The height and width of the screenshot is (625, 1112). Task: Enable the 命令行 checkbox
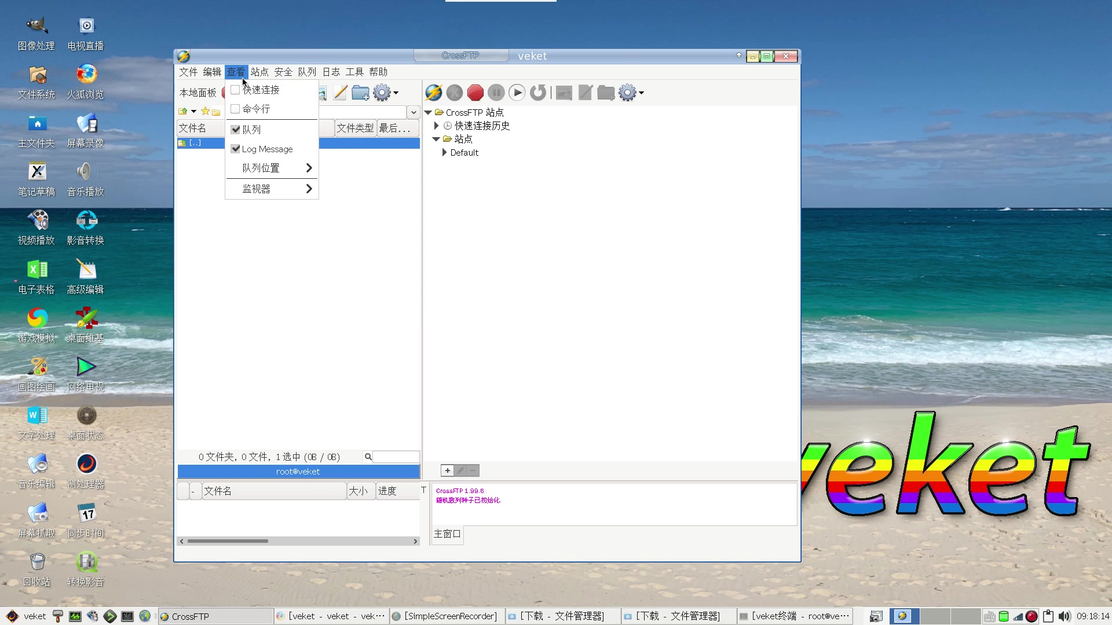(x=235, y=109)
